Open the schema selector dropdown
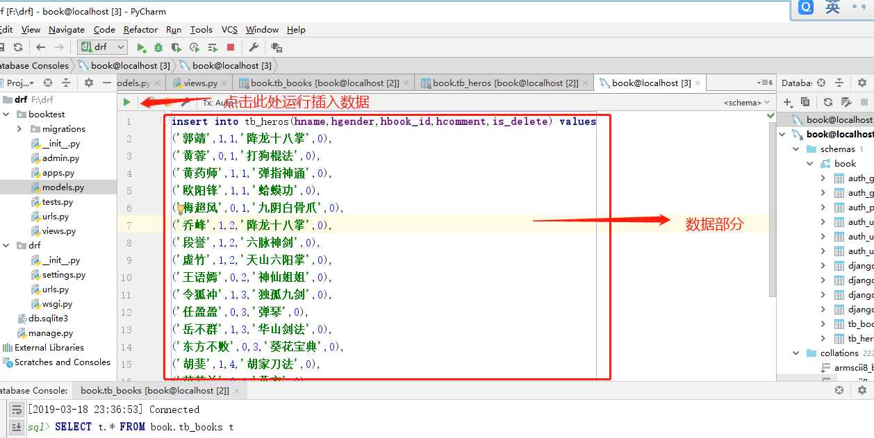The height and width of the screenshot is (438, 874). point(747,103)
